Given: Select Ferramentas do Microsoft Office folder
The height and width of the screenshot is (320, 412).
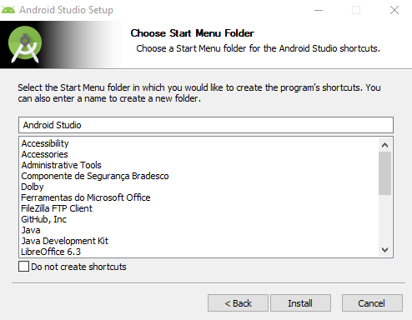Looking at the screenshot, I should click(86, 197).
